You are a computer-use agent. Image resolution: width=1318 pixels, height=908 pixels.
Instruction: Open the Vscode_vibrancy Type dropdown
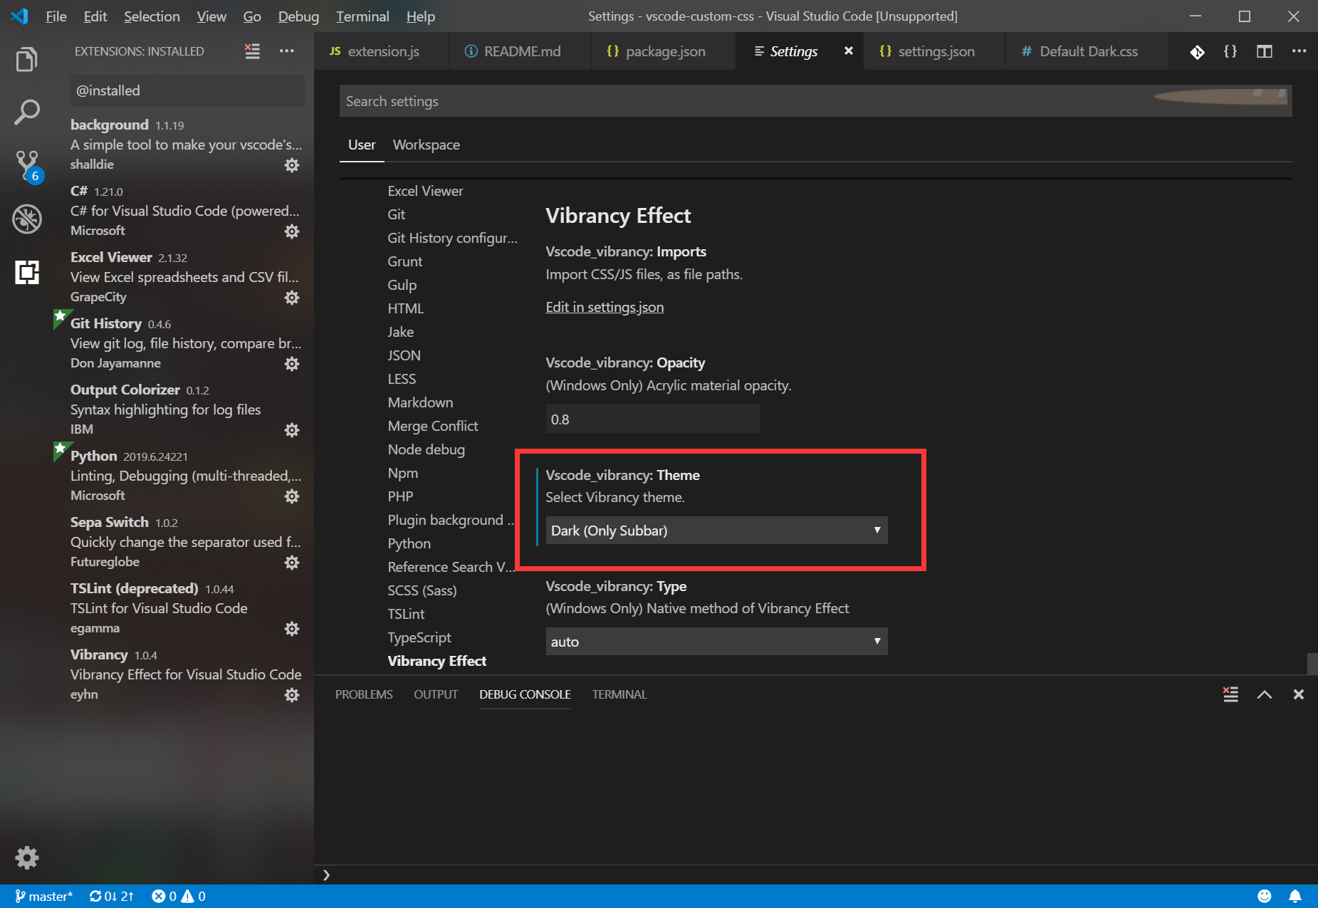[716, 641]
